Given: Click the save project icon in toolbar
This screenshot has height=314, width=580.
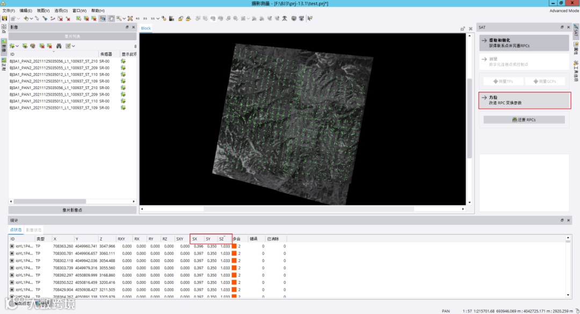Looking at the screenshot, I should (x=5, y=18).
